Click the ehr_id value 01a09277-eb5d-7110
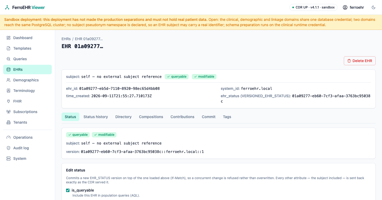 (x=119, y=89)
